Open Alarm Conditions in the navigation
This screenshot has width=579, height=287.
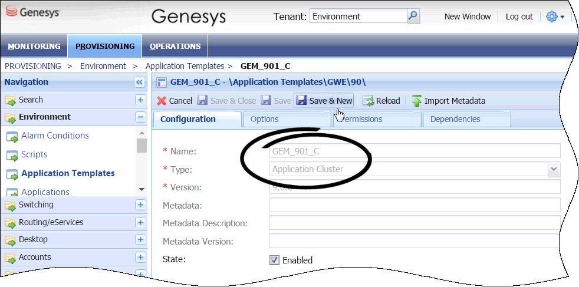[x=55, y=136]
